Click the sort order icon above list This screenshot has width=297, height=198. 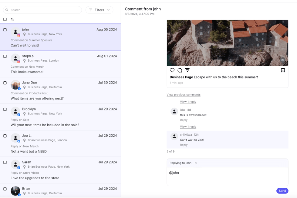click(x=12, y=19)
